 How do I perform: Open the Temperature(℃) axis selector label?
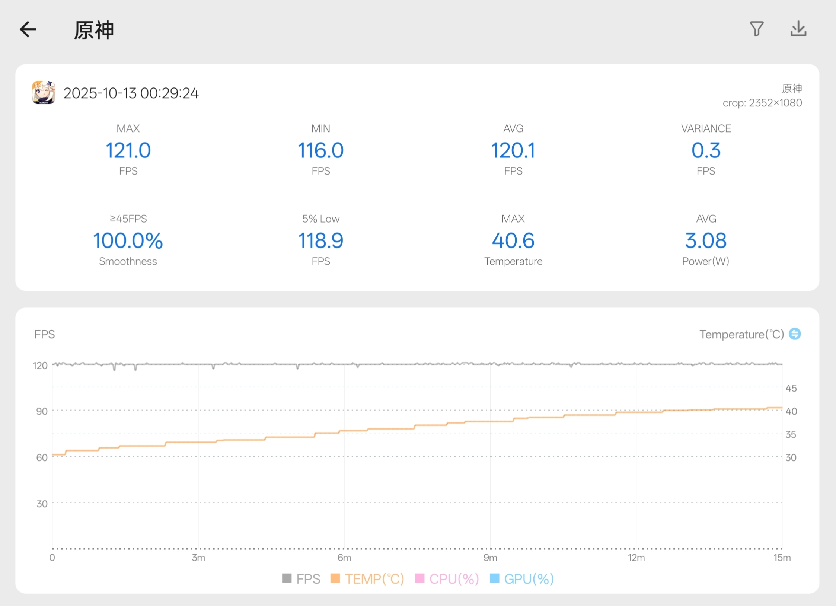[x=741, y=334]
